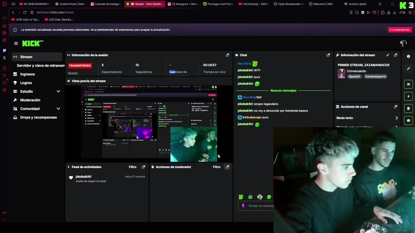Toggle the stream preview panel icon in right sidebar
The image size is (415, 233).
(409, 84)
